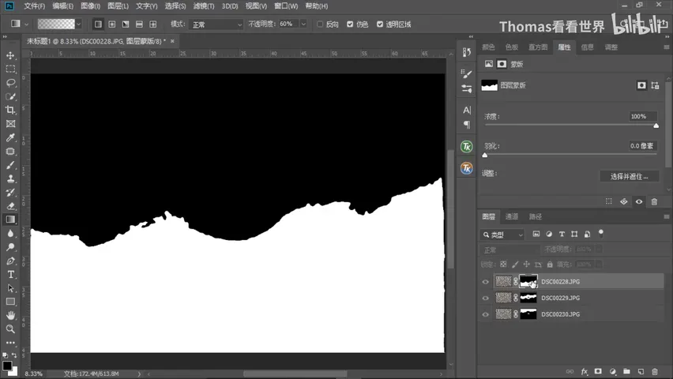Collapse the right panel dock arrows
673x379 pixels.
(x=667, y=37)
